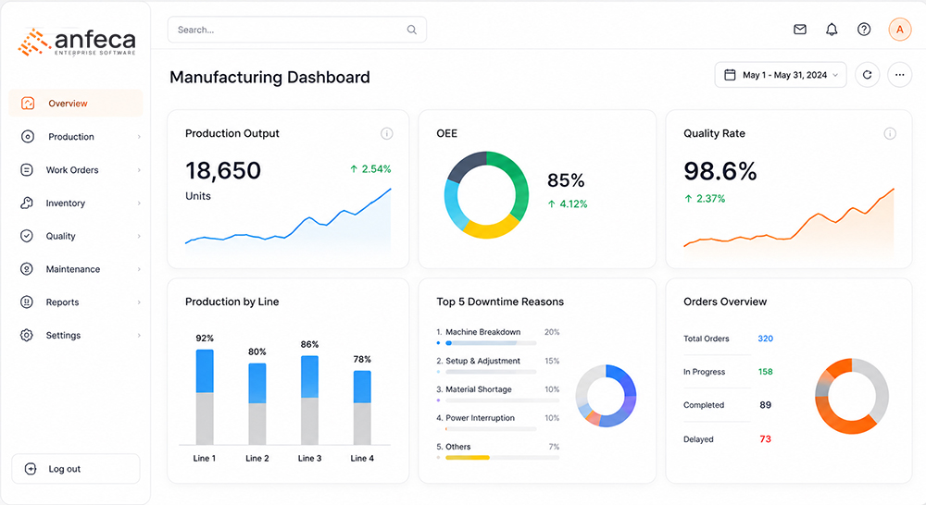Click the Line 3 bar at 86%
926x505 pixels.
click(x=309, y=400)
